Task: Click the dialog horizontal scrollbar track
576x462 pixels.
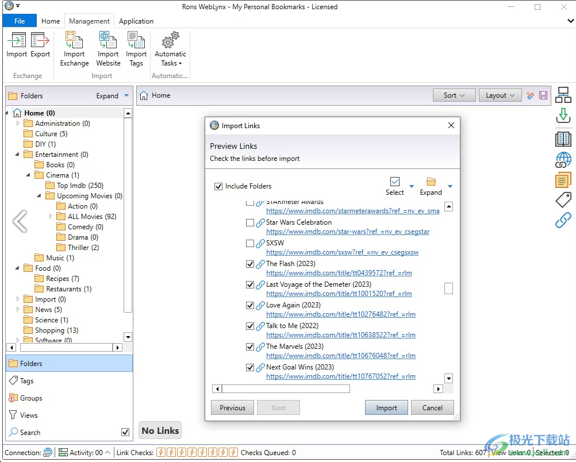Action: 391,389
